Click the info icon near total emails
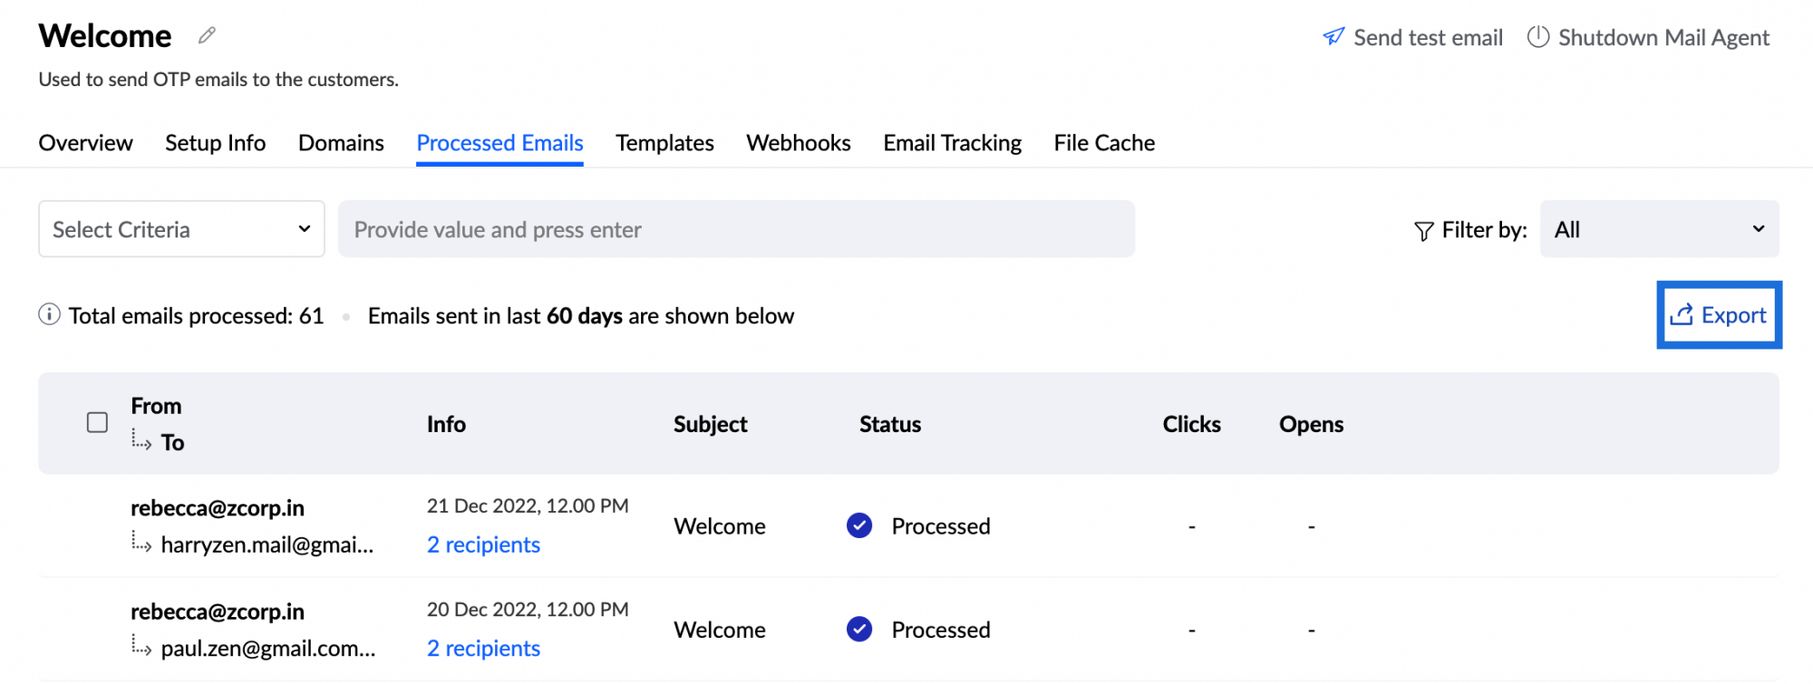1813x684 pixels. coord(49,315)
